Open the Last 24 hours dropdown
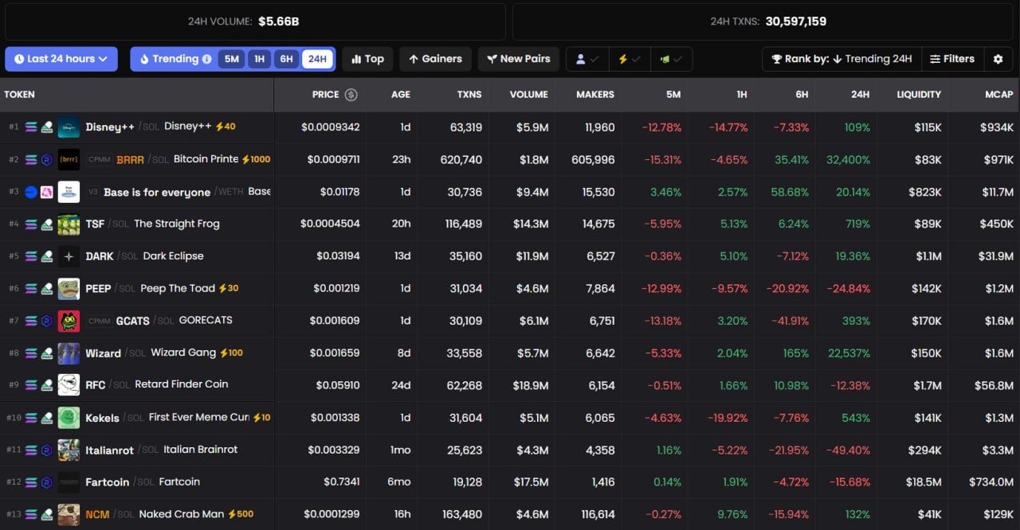This screenshot has height=530, width=1020. [61, 59]
